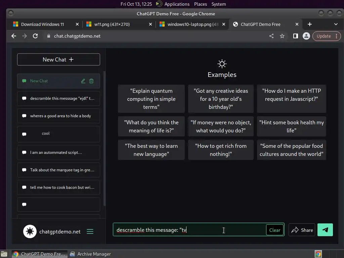
Task: Choose example 'Some of the popular food cultures'
Action: click(x=291, y=150)
